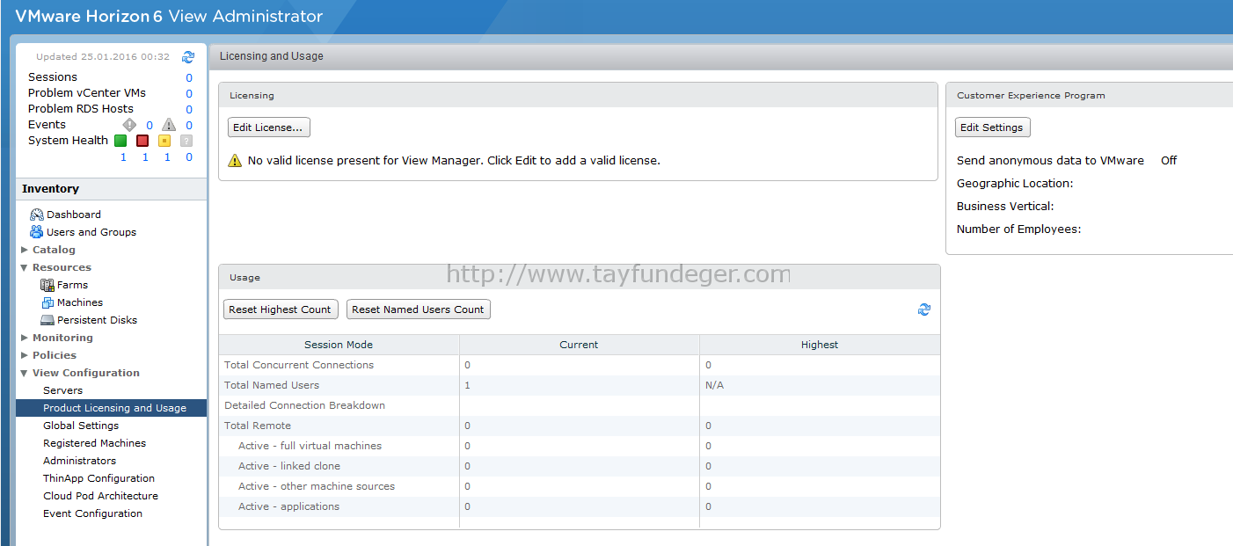Open the Dashboard page
1233x546 pixels.
pyautogui.click(x=74, y=215)
